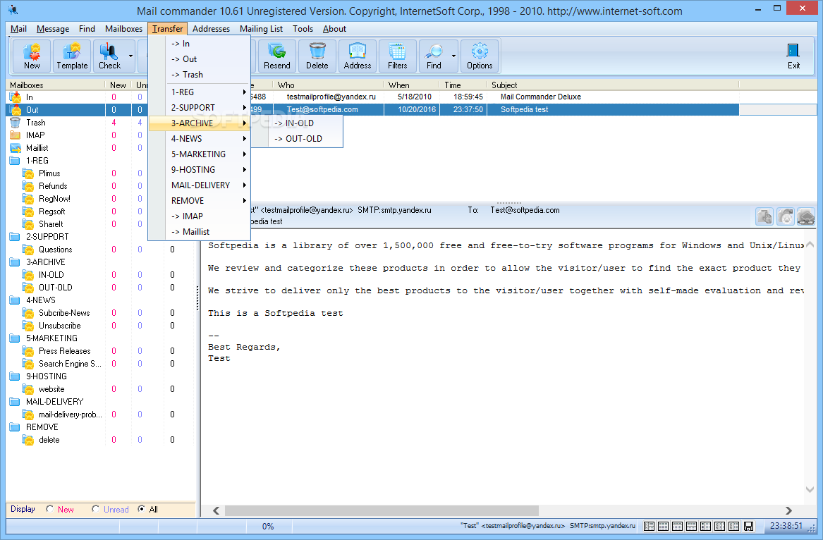823x540 pixels.
Task: Select the second layout icon in status bar
Action: click(664, 526)
